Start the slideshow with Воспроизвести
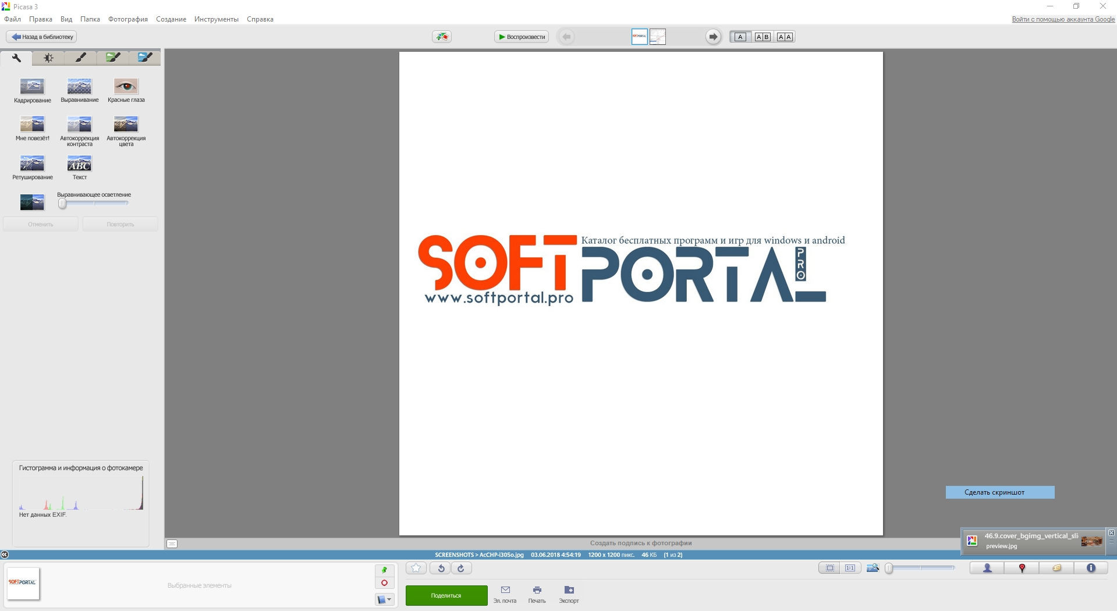This screenshot has width=1117, height=611. [x=522, y=37]
